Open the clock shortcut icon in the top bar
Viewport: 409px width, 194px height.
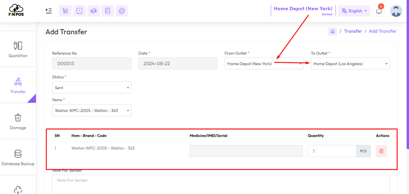pyautogui.click(x=79, y=11)
